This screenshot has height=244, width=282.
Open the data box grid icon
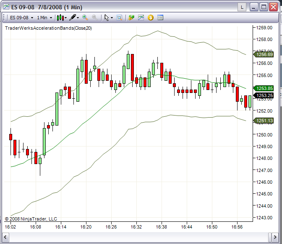160,18
